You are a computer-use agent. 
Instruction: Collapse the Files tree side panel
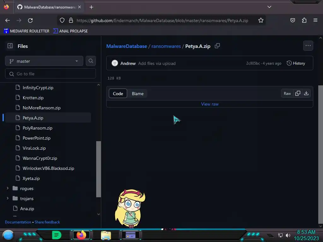pos(10,46)
